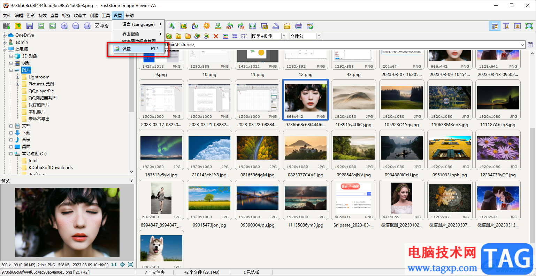Click the preview fit-to-window icon
This screenshot has height=276, width=536.
pos(122,264)
